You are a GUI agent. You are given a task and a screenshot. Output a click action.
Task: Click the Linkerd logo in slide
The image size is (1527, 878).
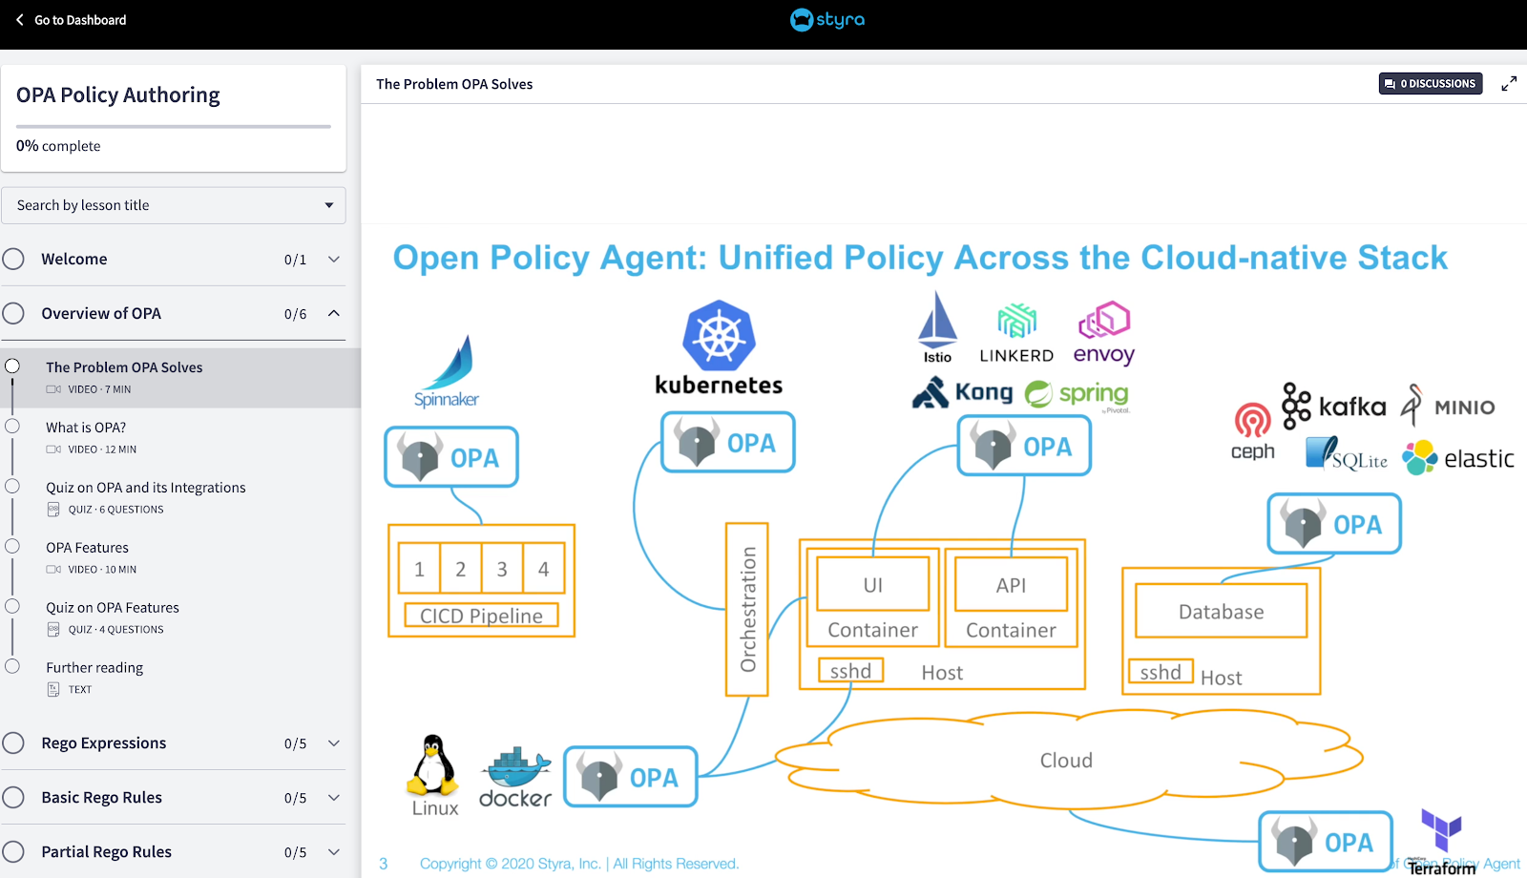(1016, 333)
